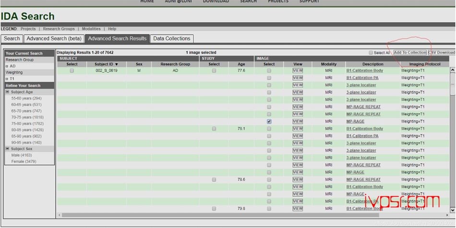Filter by 55-60 years (294)
The image size is (456, 228).
[26, 98]
